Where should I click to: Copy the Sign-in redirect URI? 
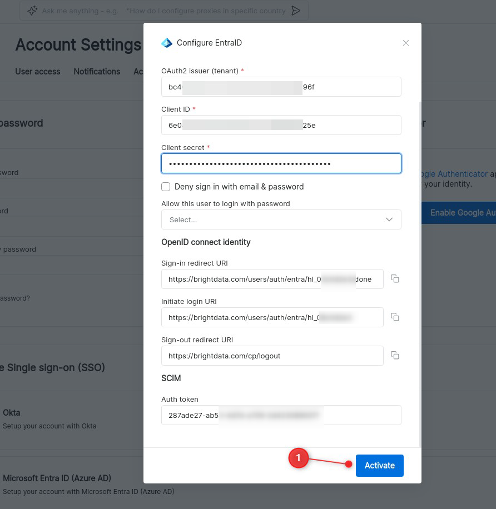coord(395,279)
